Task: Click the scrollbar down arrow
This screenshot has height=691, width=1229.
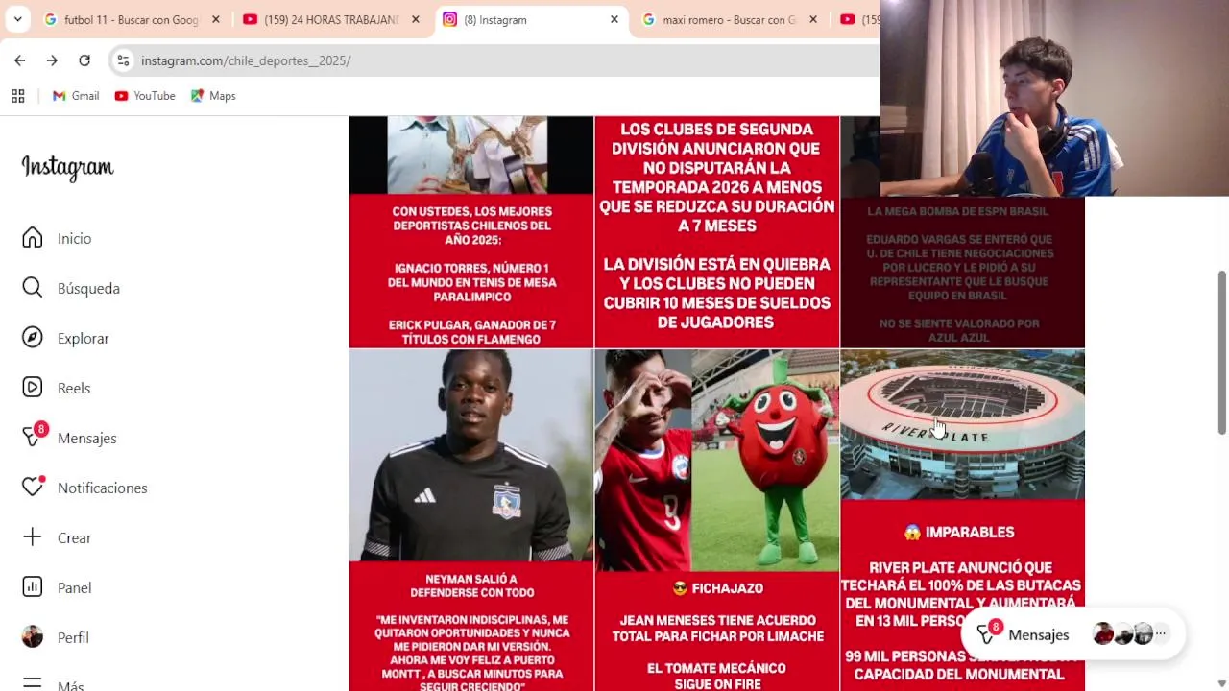Action: tap(1221, 682)
